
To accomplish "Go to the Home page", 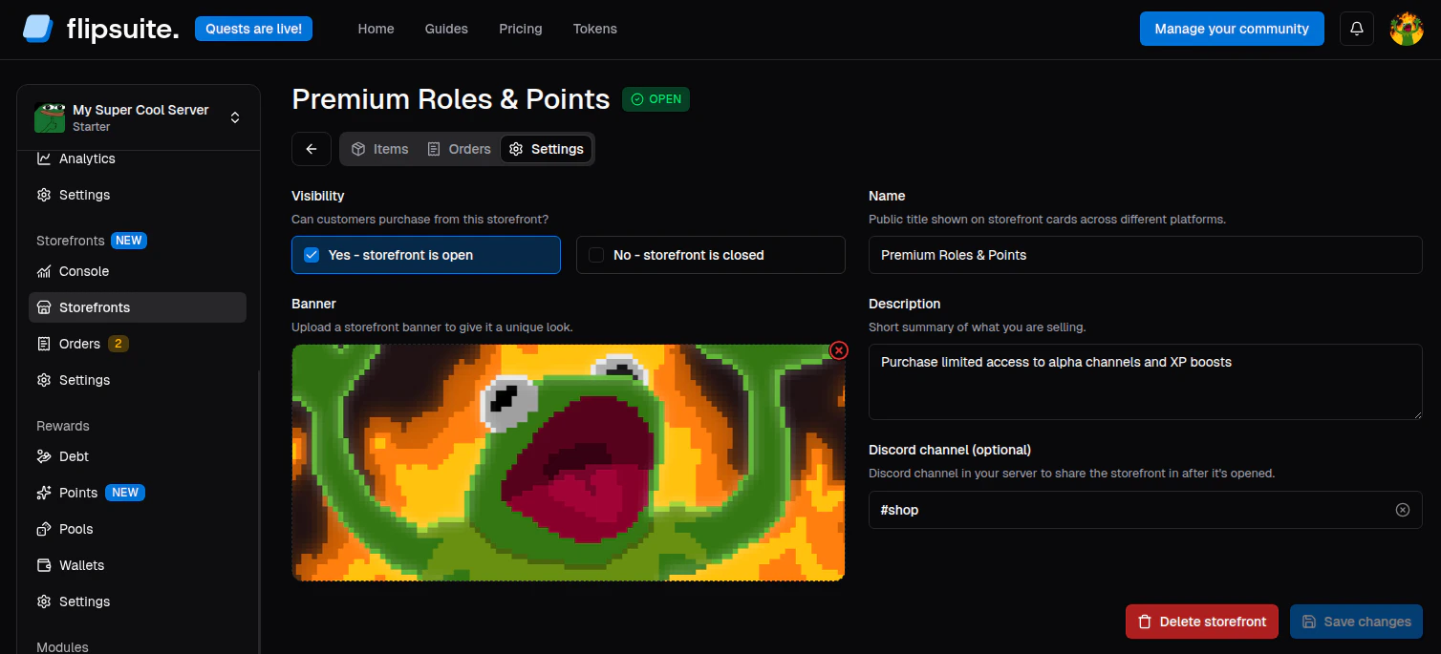I will click(376, 29).
